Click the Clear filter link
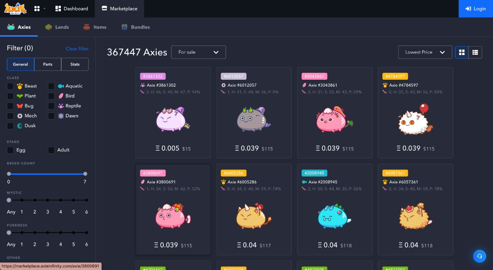493x270 pixels. tap(77, 49)
